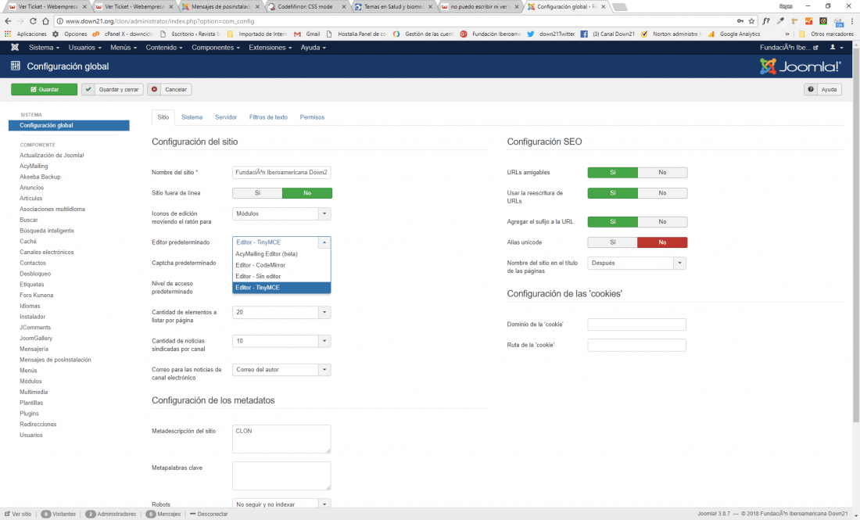Choose AcyMailing Editor (beta) option
The image size is (860, 520).
(x=281, y=254)
